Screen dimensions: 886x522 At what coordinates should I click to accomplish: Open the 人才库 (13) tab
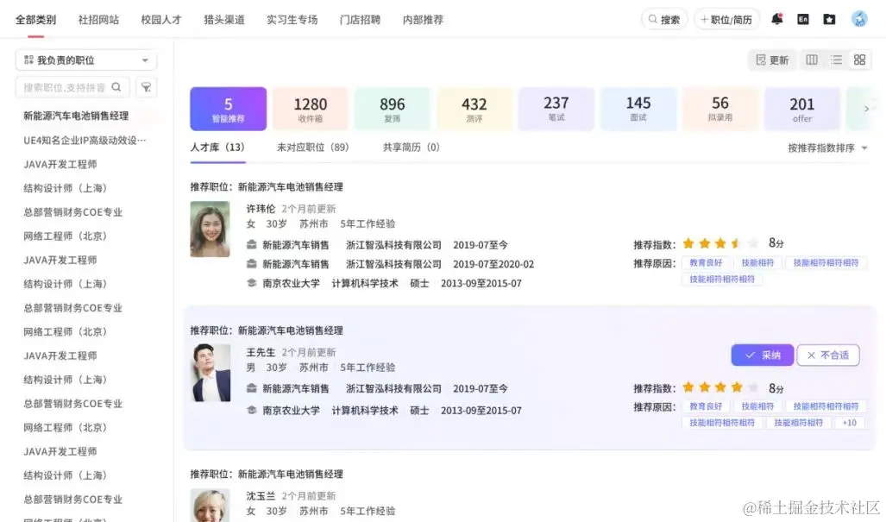pos(217,148)
